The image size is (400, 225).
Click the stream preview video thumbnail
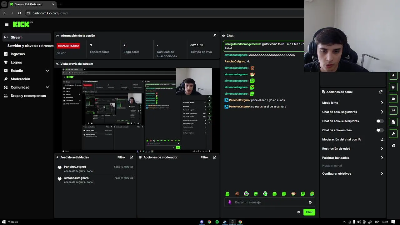[x=137, y=110]
